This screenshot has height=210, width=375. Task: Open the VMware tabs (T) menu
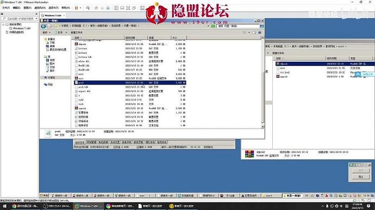point(53,8)
